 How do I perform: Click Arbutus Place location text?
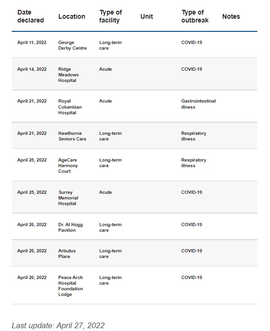point(67,254)
